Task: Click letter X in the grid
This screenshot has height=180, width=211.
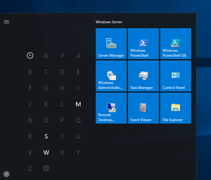Action: (62, 152)
